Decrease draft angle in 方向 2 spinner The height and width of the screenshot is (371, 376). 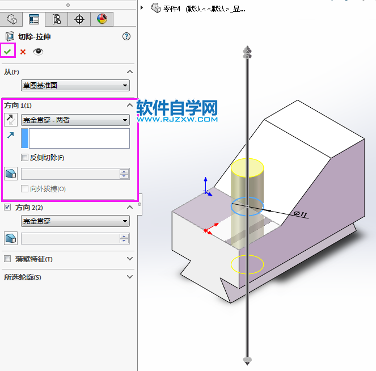tap(124, 241)
